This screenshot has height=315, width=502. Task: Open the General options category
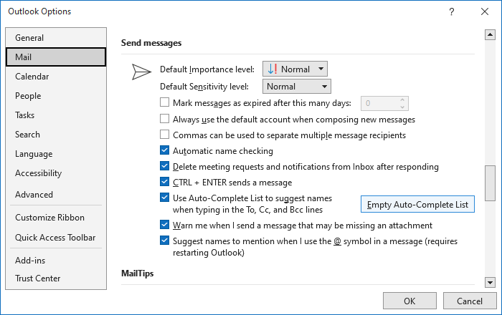pos(56,38)
